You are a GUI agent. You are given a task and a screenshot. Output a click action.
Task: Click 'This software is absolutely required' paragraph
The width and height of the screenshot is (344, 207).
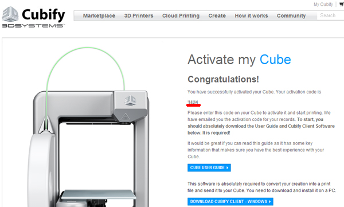coord(262,188)
